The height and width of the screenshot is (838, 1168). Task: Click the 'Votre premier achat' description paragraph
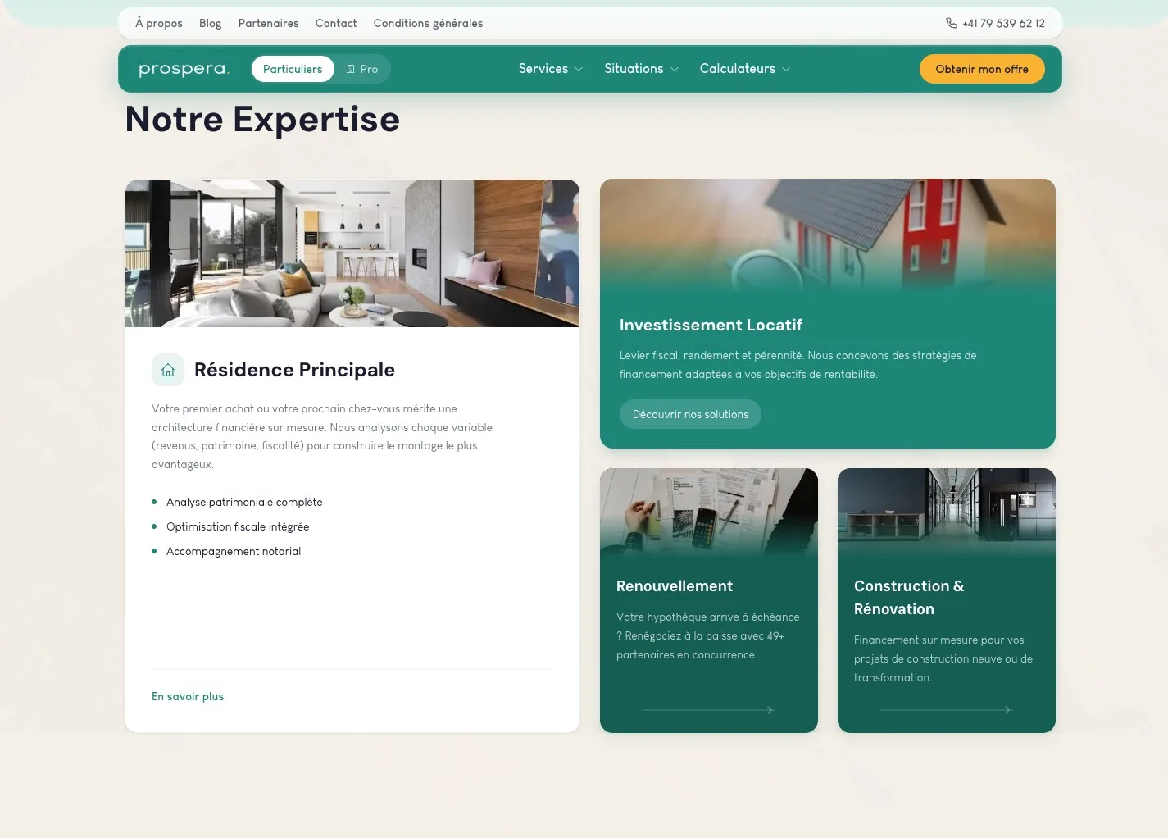pyautogui.click(x=322, y=436)
